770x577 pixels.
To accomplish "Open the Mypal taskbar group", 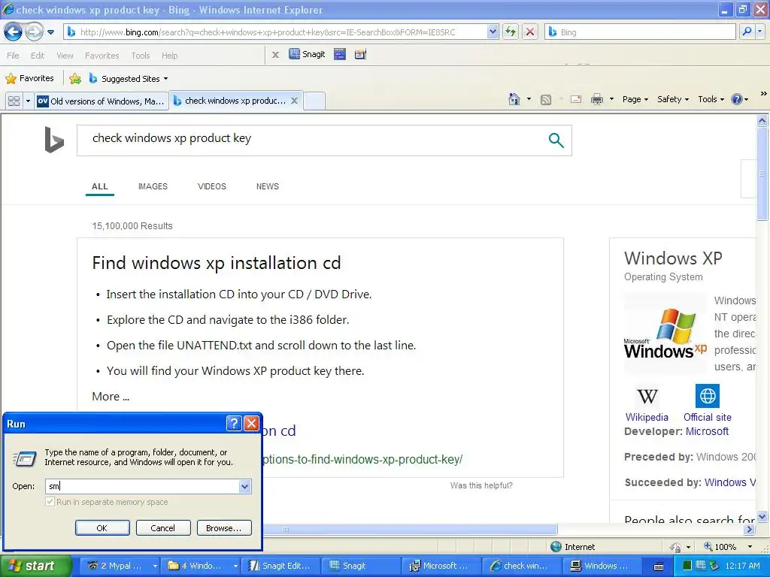I will click(x=120, y=566).
